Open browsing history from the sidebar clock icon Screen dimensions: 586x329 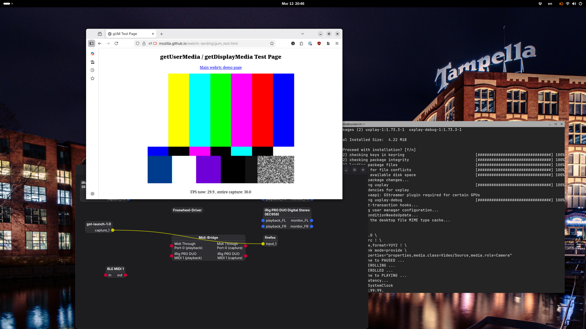92,70
